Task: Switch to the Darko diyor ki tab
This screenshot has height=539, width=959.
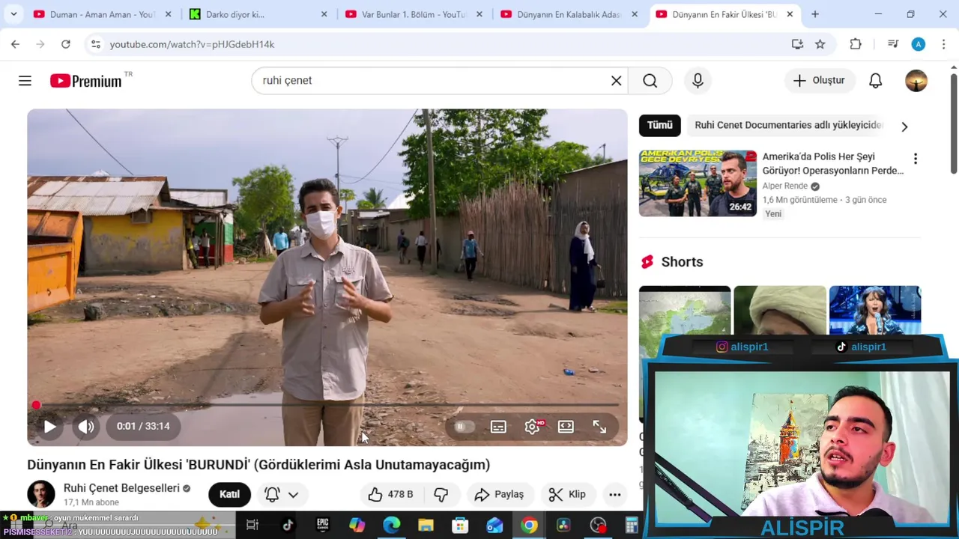Action: (257, 14)
